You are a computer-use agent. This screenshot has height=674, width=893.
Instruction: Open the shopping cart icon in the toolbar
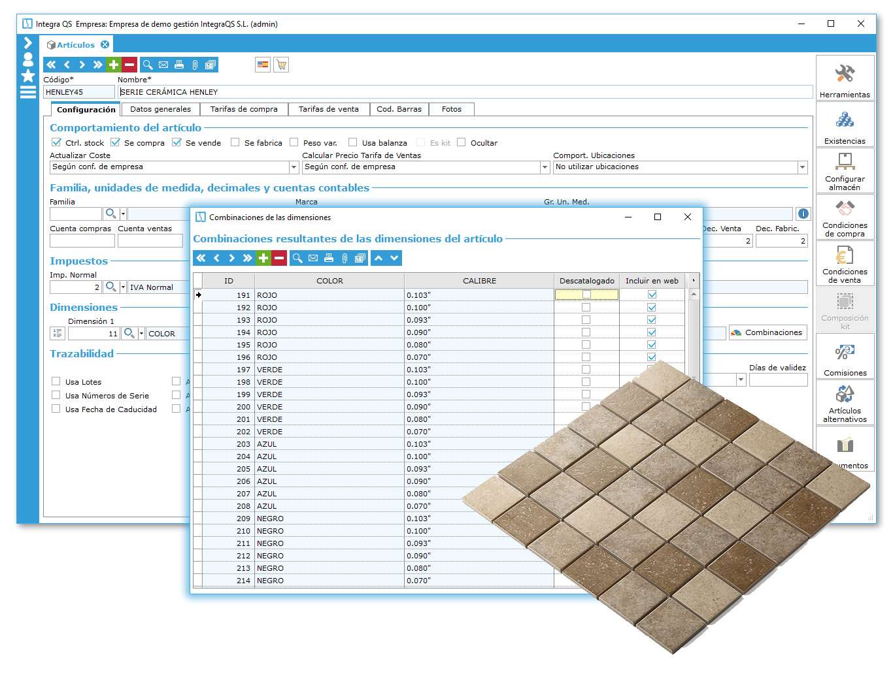tap(281, 65)
